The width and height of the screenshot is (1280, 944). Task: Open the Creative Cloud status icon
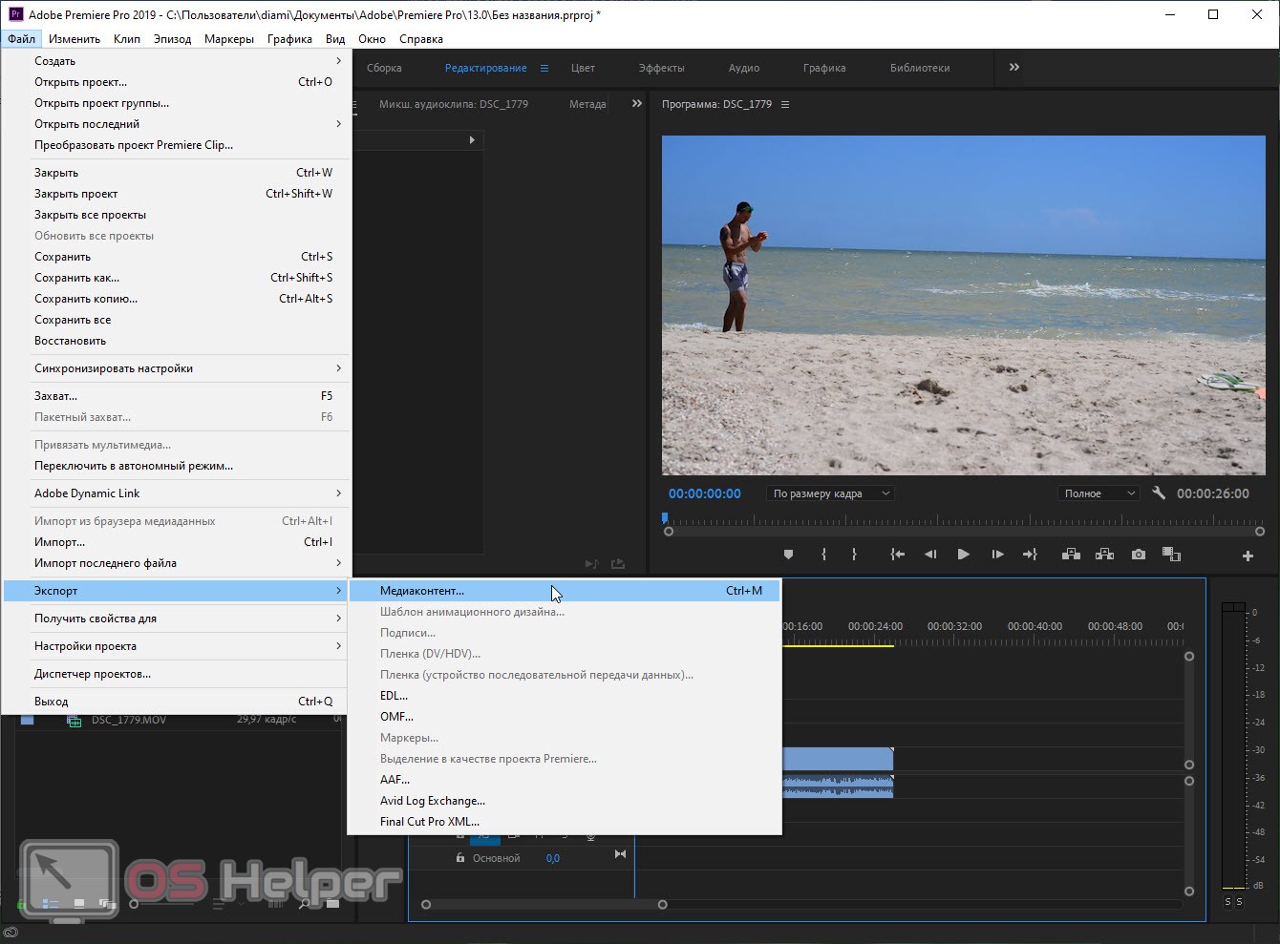pos(11,934)
